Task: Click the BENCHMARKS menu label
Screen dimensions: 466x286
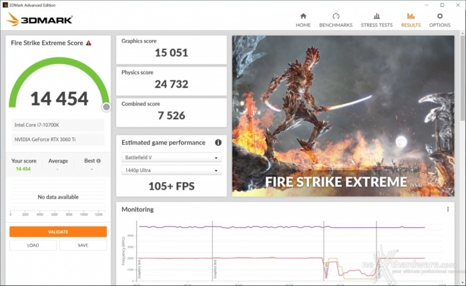Action: tap(336, 25)
